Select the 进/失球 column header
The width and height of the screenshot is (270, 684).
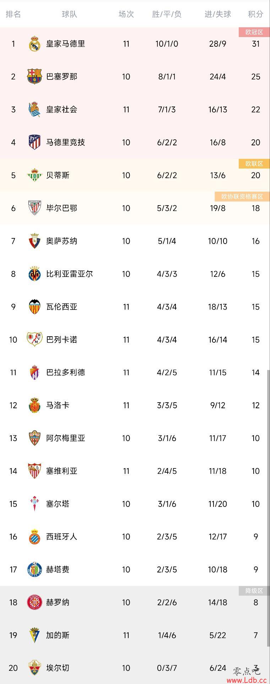pos(218,14)
